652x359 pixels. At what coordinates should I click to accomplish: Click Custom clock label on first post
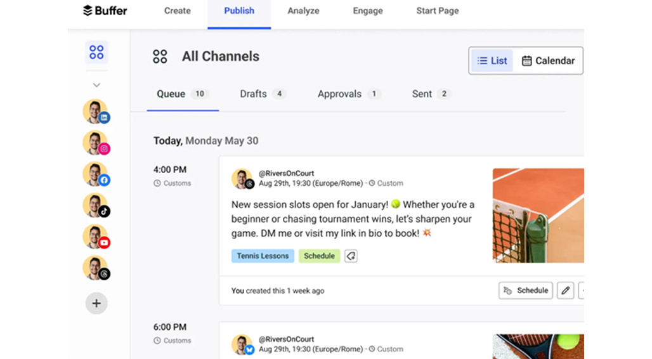[386, 183]
